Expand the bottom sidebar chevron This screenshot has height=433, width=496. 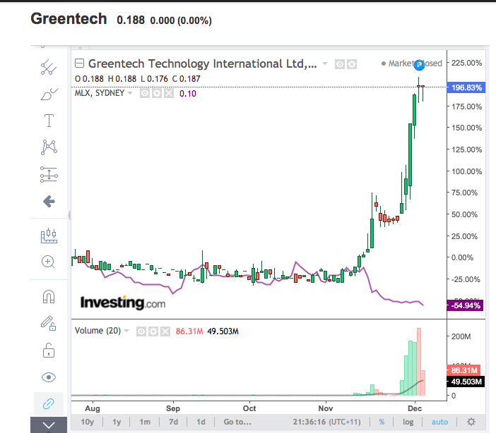click(49, 425)
